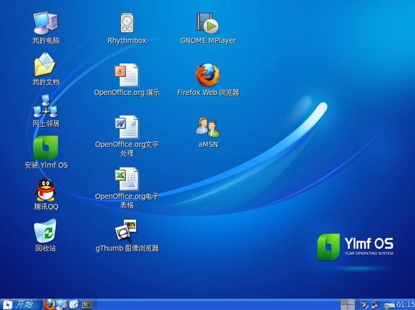Click the removable drive tray icon
Image resolution: width=415 pixels, height=310 pixels.
pyautogui.click(x=390, y=305)
